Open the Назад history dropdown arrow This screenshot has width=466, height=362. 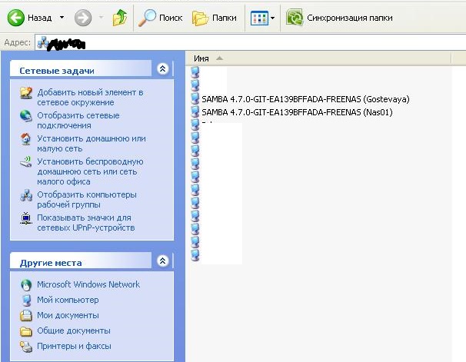coord(62,18)
